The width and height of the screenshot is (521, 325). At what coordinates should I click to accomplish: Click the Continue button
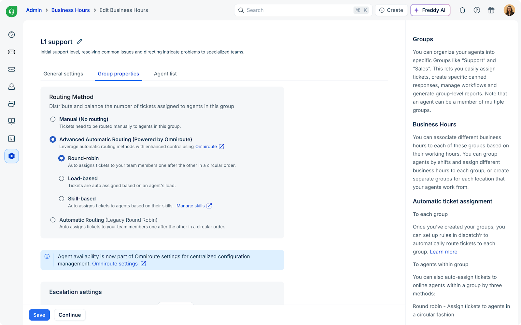(70, 315)
